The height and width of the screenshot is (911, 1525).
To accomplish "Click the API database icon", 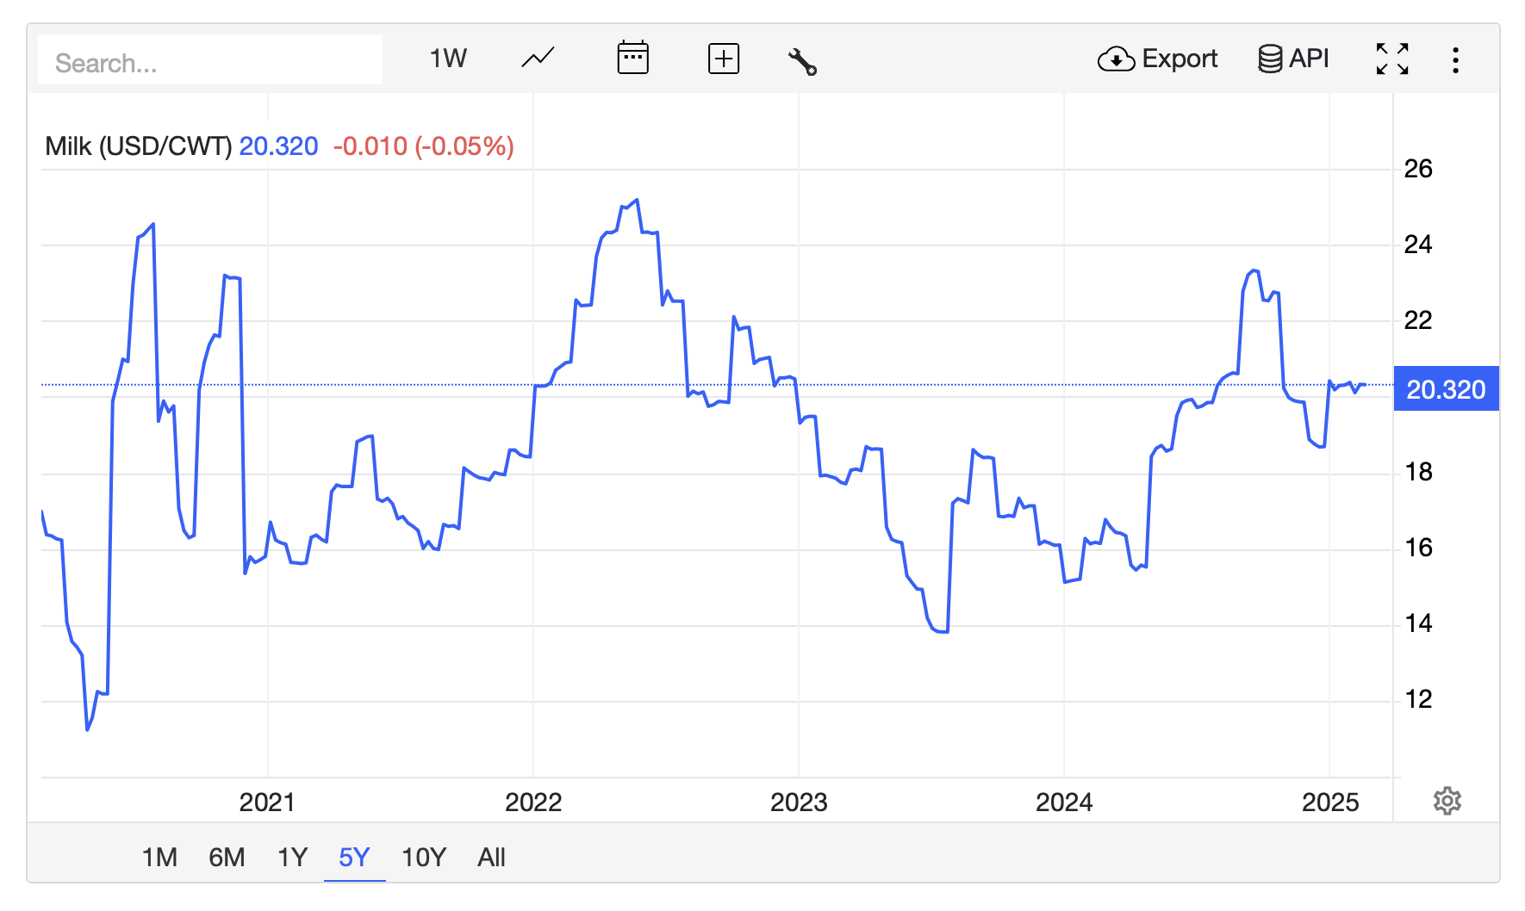I will coord(1269,59).
